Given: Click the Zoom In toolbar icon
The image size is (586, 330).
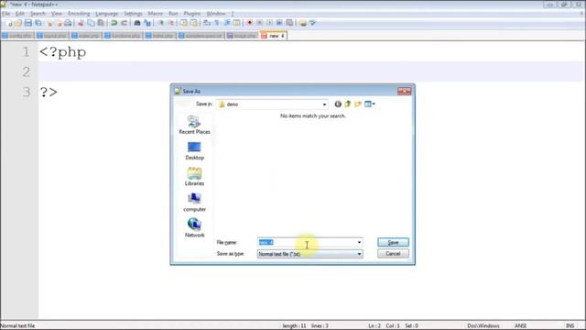Looking at the screenshot, I should pyautogui.click(x=161, y=23).
